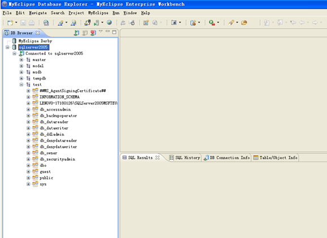The width and height of the screenshot is (327, 238).
Task: Click the New wizard toolbar icon
Action: (10, 23)
